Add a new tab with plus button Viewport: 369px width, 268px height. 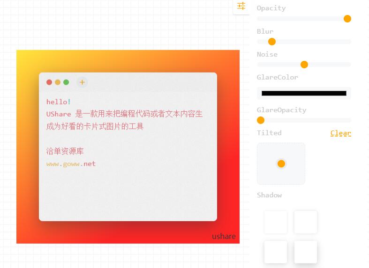pyautogui.click(x=82, y=82)
